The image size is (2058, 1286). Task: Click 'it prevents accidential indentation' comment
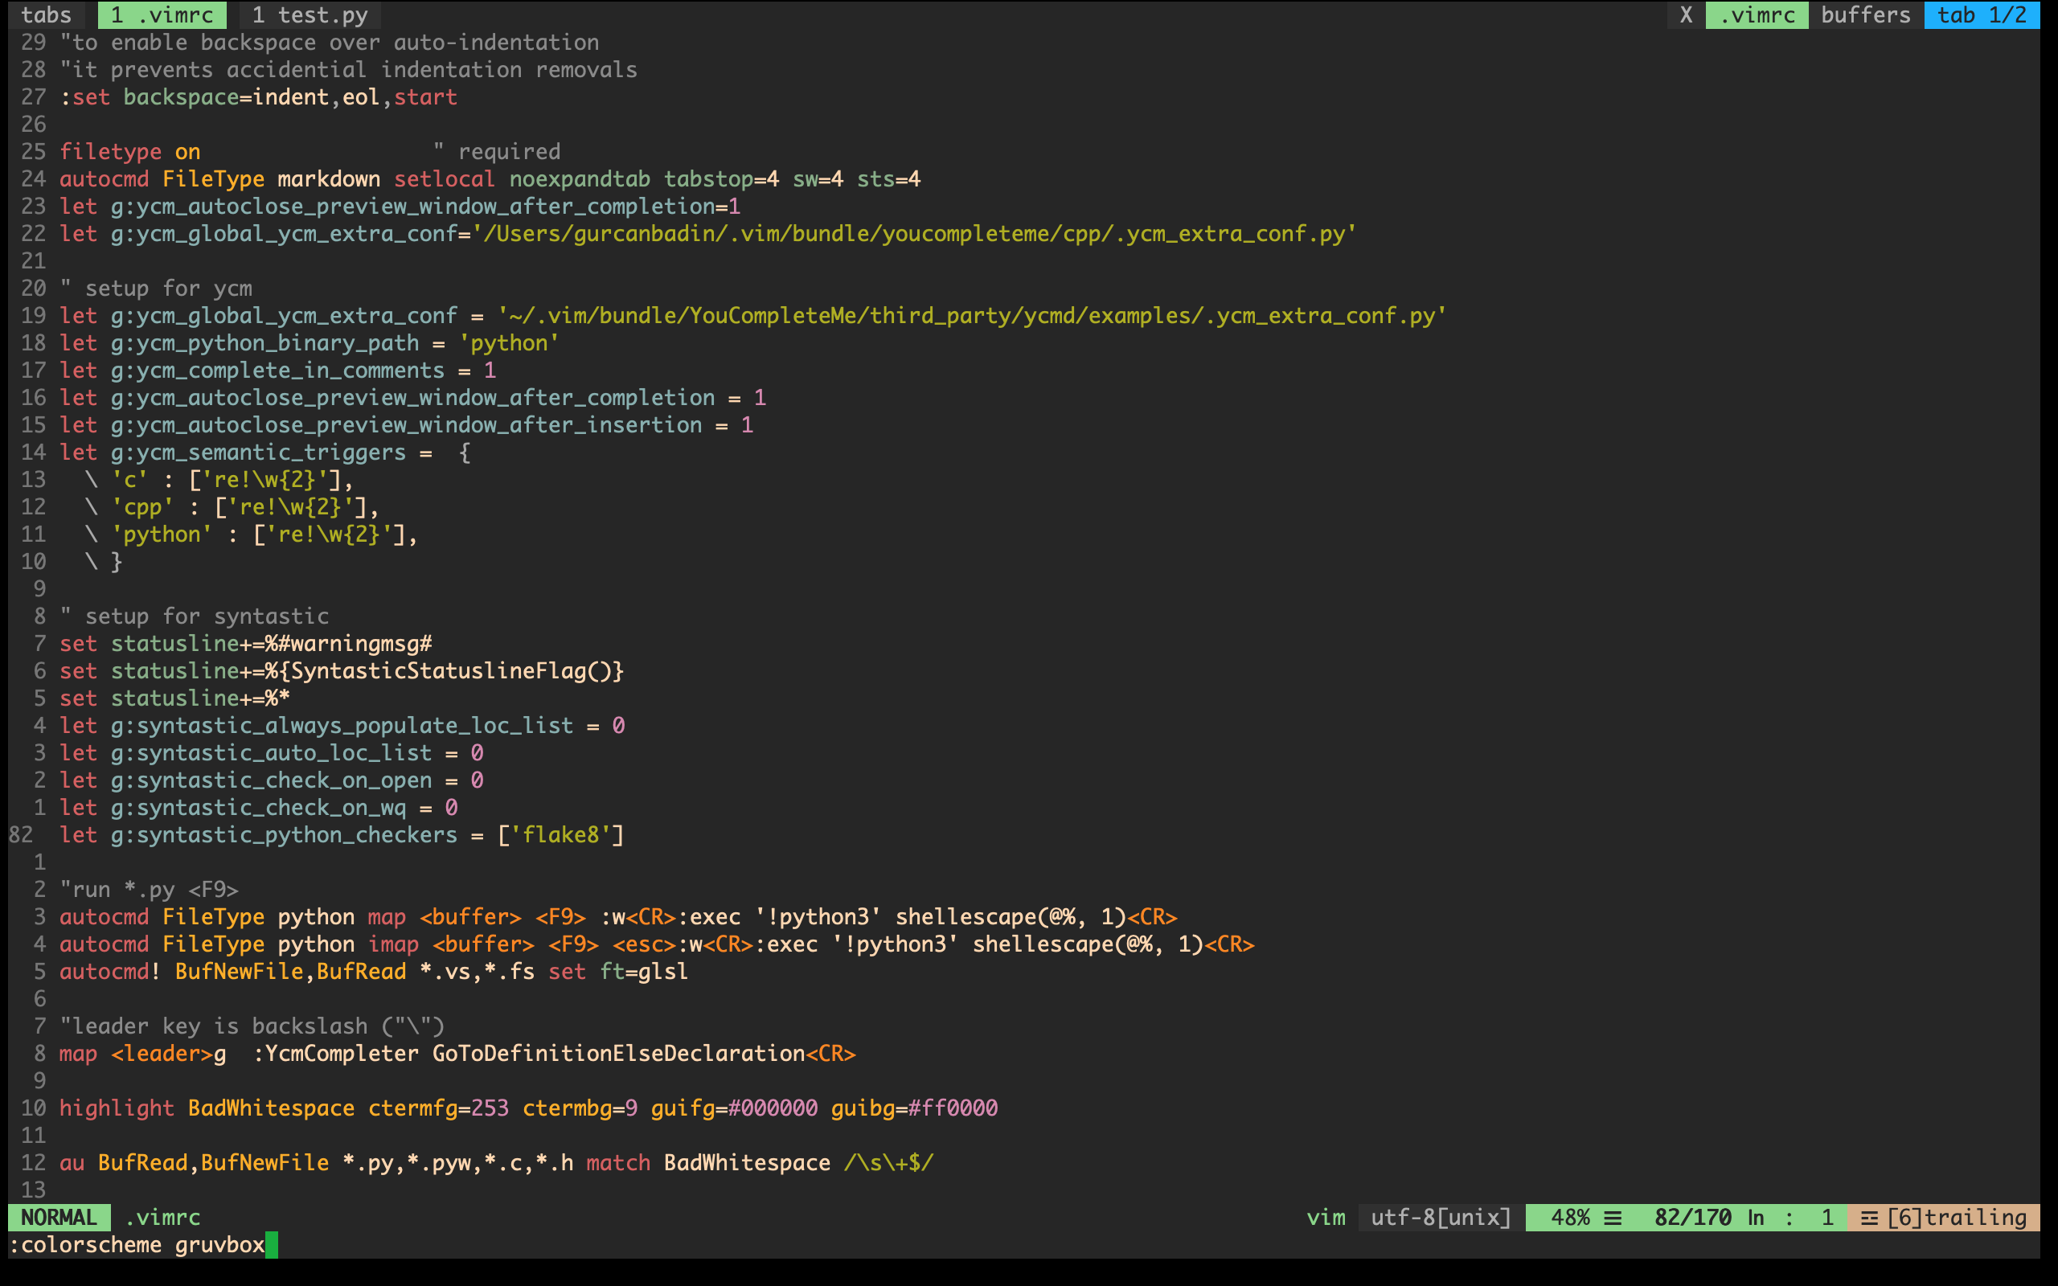click(x=349, y=69)
